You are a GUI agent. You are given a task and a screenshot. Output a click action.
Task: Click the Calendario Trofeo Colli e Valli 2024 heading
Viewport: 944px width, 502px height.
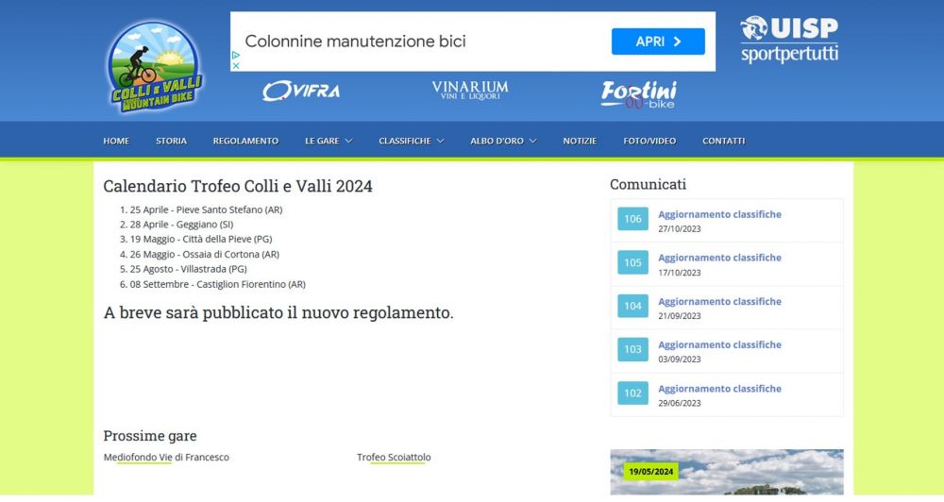point(238,186)
